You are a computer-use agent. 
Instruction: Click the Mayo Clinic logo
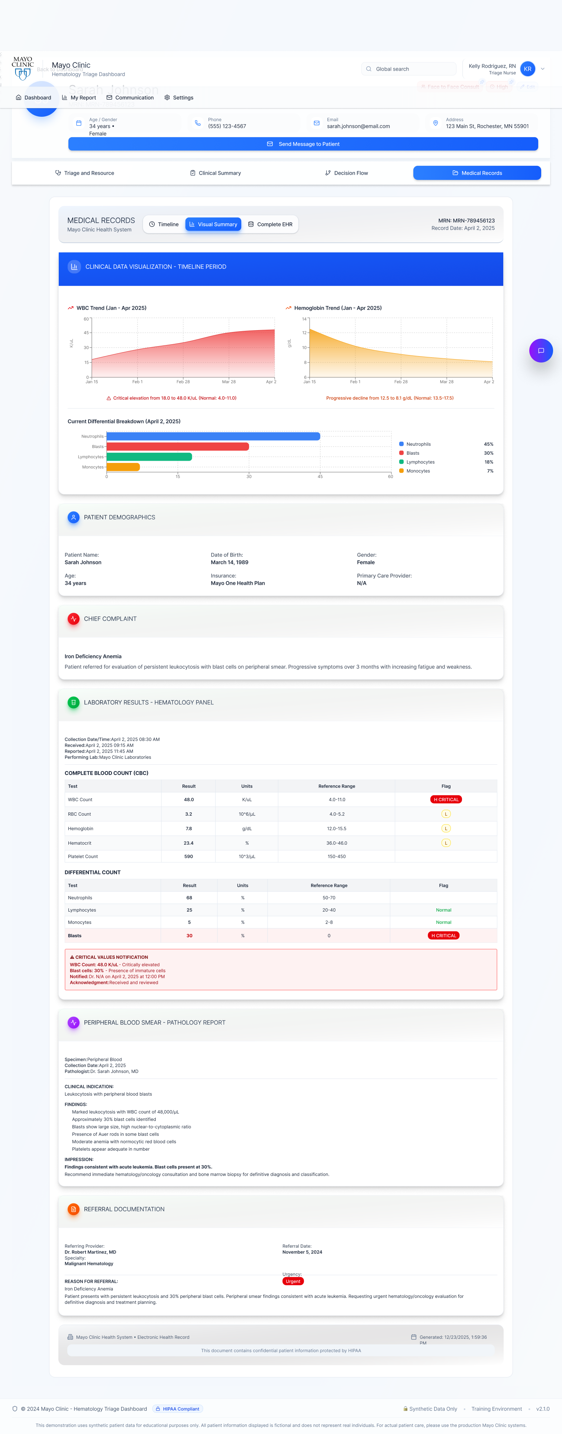[23, 67]
